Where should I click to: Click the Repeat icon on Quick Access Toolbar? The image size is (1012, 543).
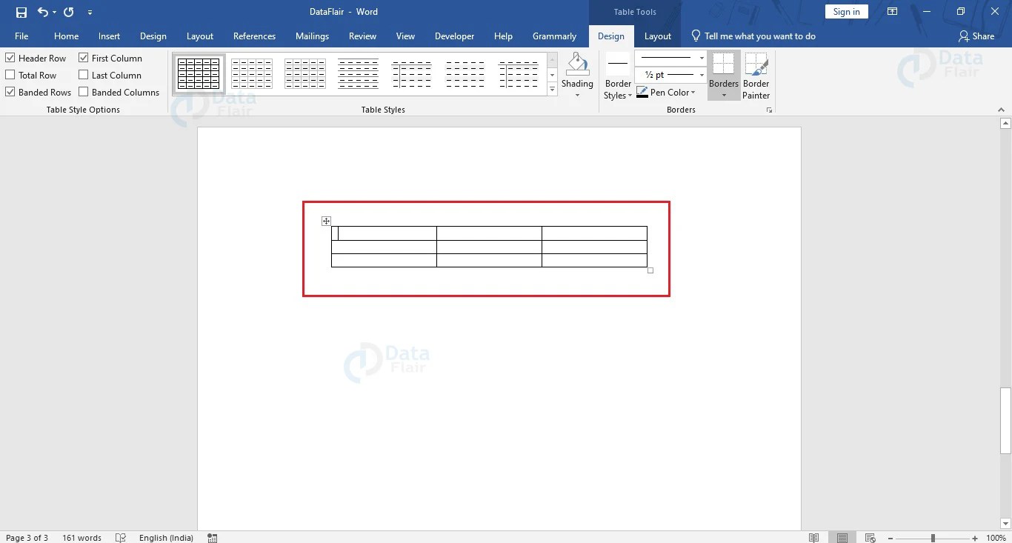click(67, 12)
